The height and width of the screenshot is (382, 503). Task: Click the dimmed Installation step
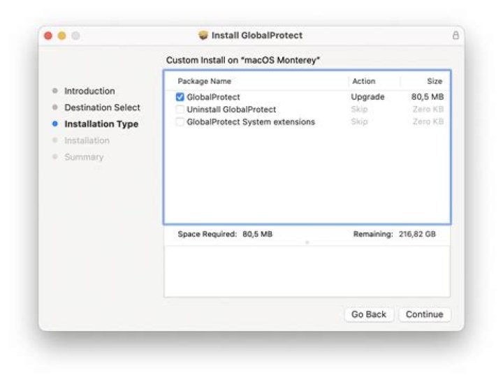pos(87,140)
